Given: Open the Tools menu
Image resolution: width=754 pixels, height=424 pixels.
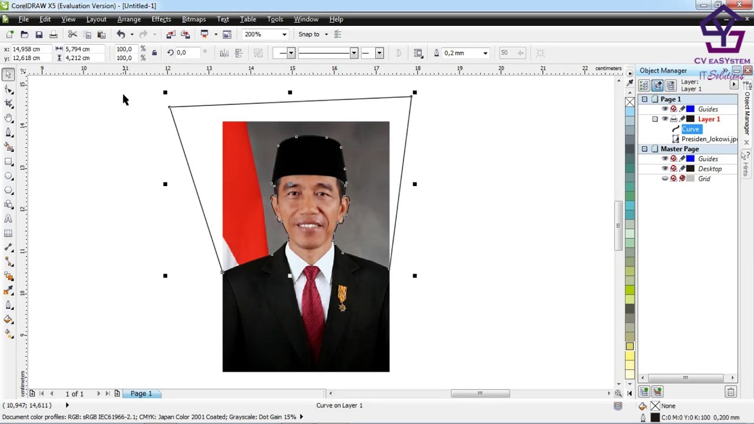Looking at the screenshot, I should pos(275,19).
